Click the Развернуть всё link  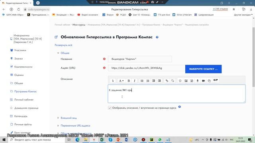click(63, 45)
